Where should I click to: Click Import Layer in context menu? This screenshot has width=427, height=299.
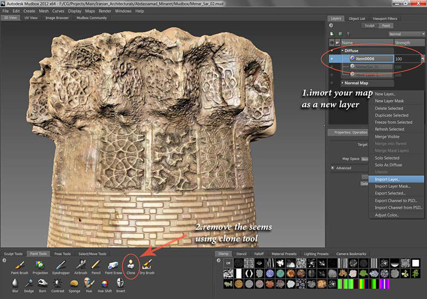pyautogui.click(x=387, y=179)
